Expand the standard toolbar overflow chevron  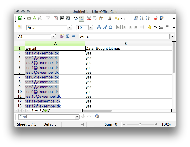coord(174,19)
